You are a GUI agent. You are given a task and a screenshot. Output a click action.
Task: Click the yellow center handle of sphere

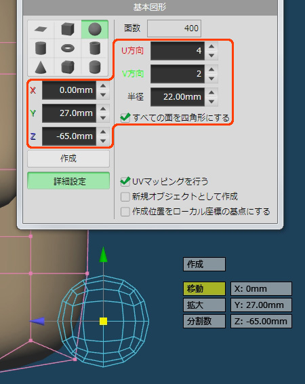coord(104,322)
